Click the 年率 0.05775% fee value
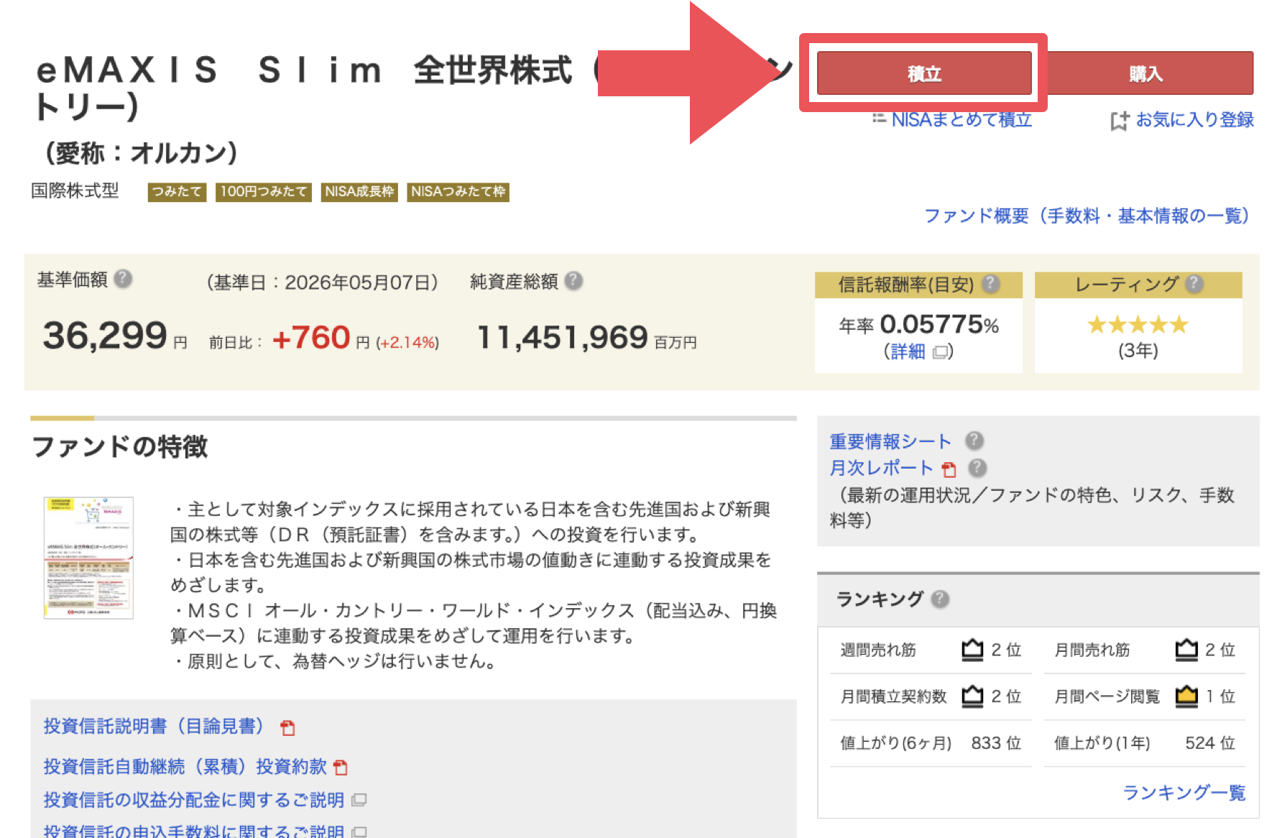Screen dimensions: 1282x838 click(x=918, y=325)
